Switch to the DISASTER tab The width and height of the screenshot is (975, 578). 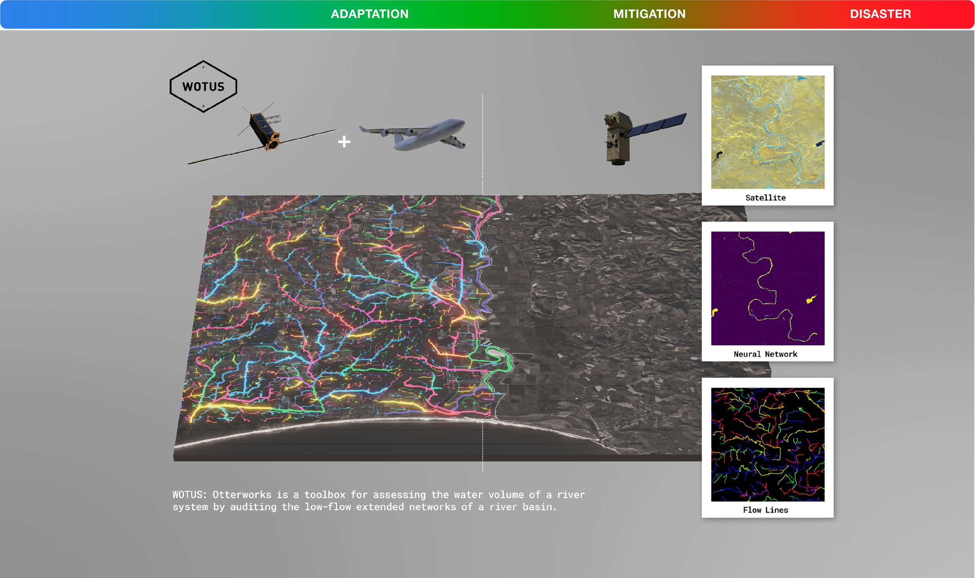[880, 14]
